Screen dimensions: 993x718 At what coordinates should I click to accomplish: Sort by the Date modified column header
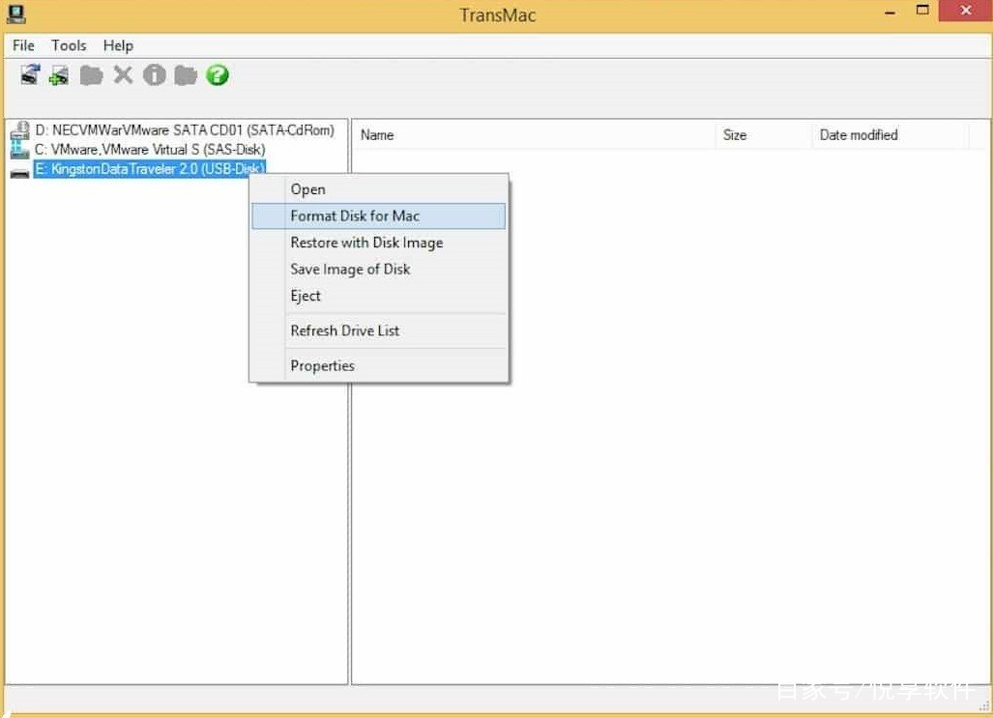[891, 135]
